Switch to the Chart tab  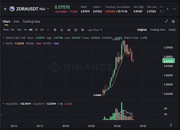click(x=6, y=22)
